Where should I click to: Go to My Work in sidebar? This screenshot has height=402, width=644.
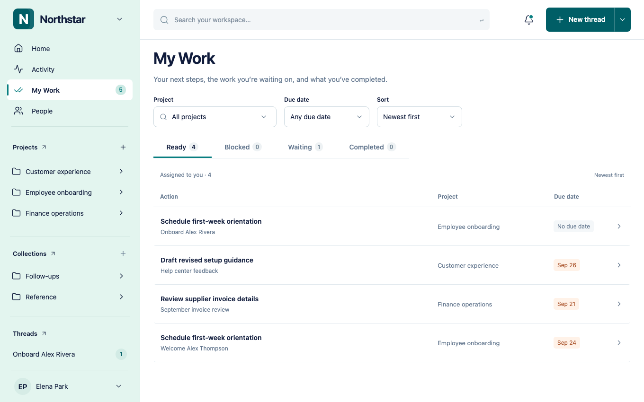click(x=70, y=90)
